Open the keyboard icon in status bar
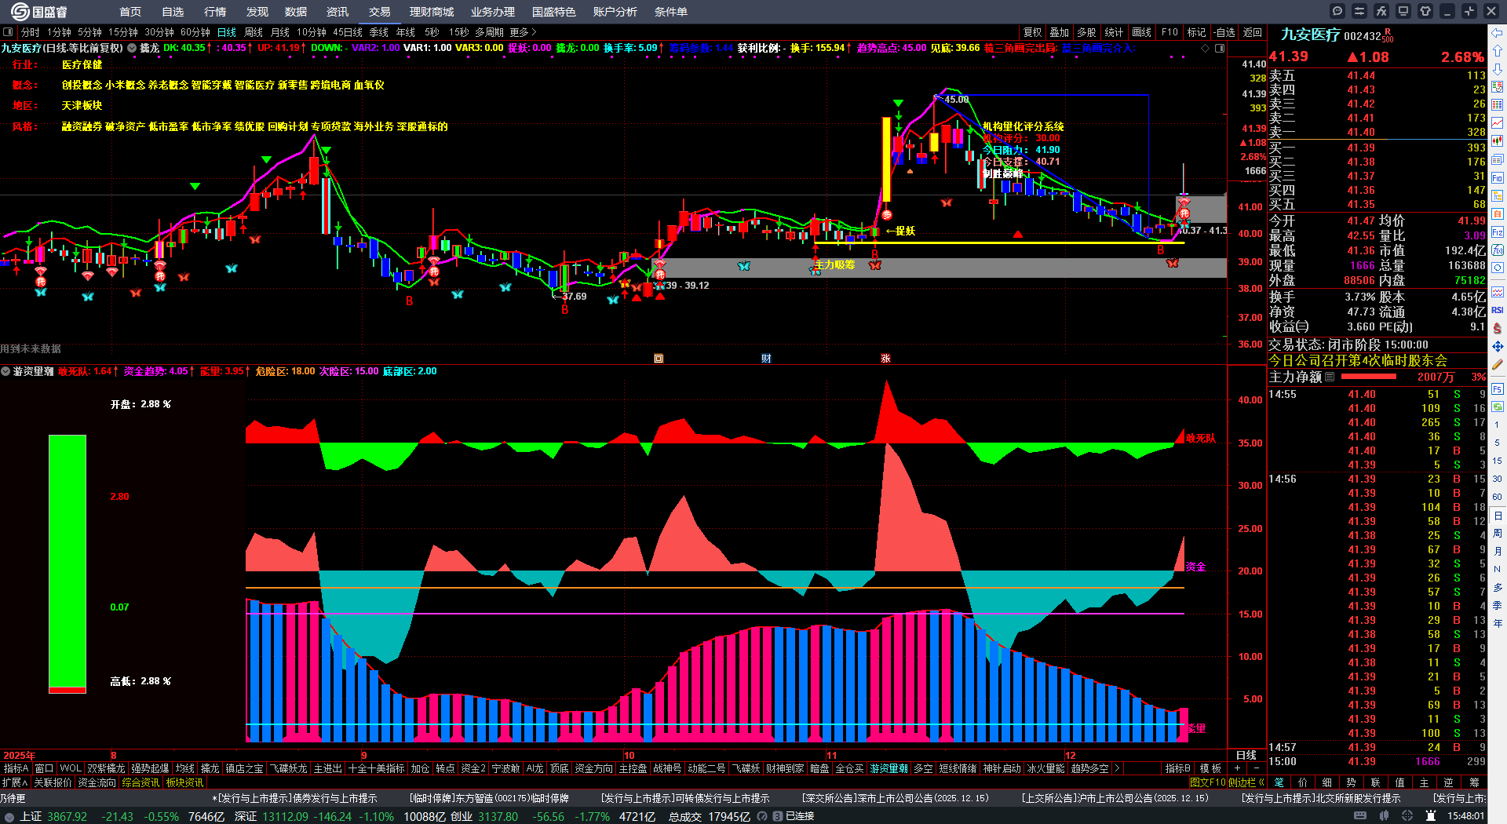The width and height of the screenshot is (1507, 824). [1360, 816]
